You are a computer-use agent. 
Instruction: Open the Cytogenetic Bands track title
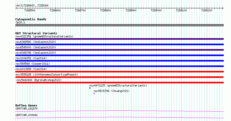(31, 19)
